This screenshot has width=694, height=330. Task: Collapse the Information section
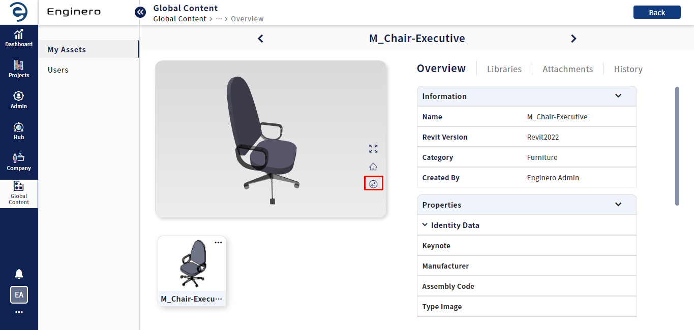pos(618,96)
